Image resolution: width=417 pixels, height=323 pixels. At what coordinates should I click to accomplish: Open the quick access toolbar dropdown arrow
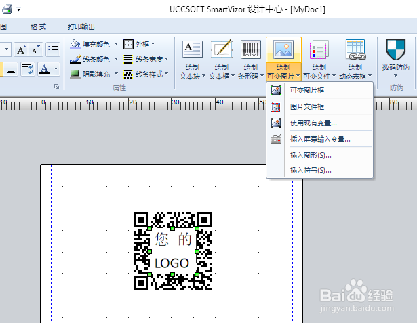coord(18,9)
